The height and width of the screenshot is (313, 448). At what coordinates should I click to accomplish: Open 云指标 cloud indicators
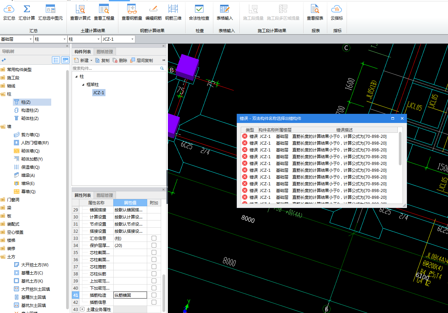tap(337, 13)
